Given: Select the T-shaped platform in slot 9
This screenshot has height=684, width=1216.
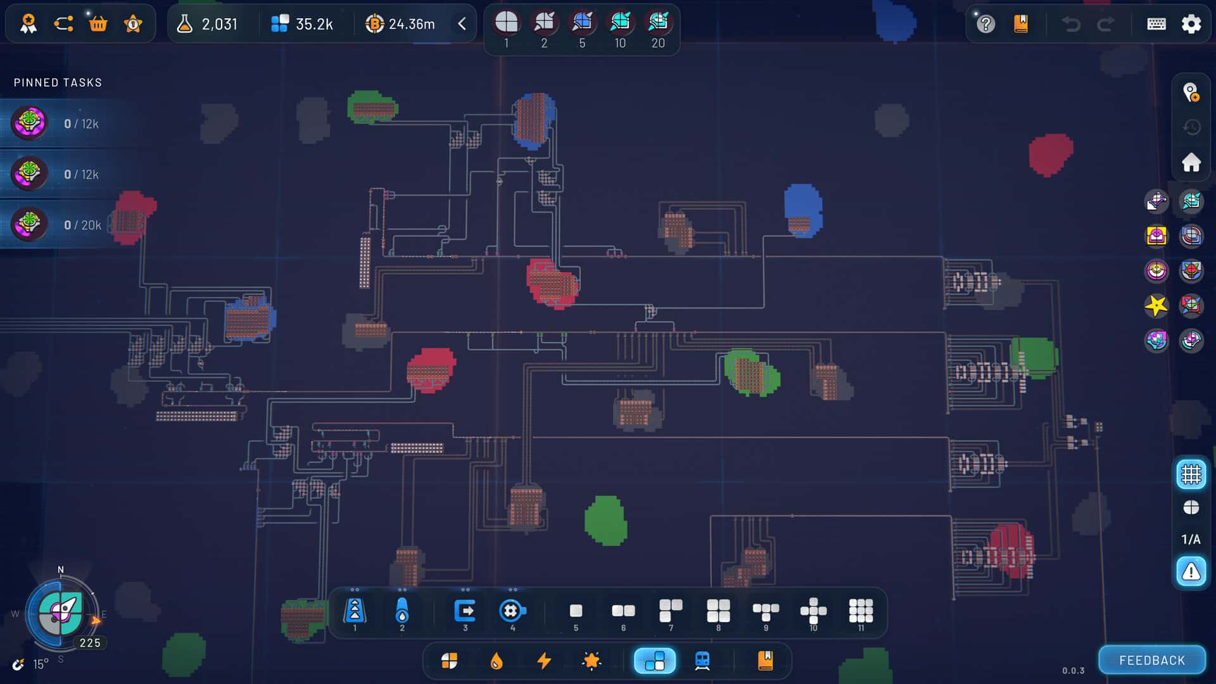Looking at the screenshot, I should point(766,612).
